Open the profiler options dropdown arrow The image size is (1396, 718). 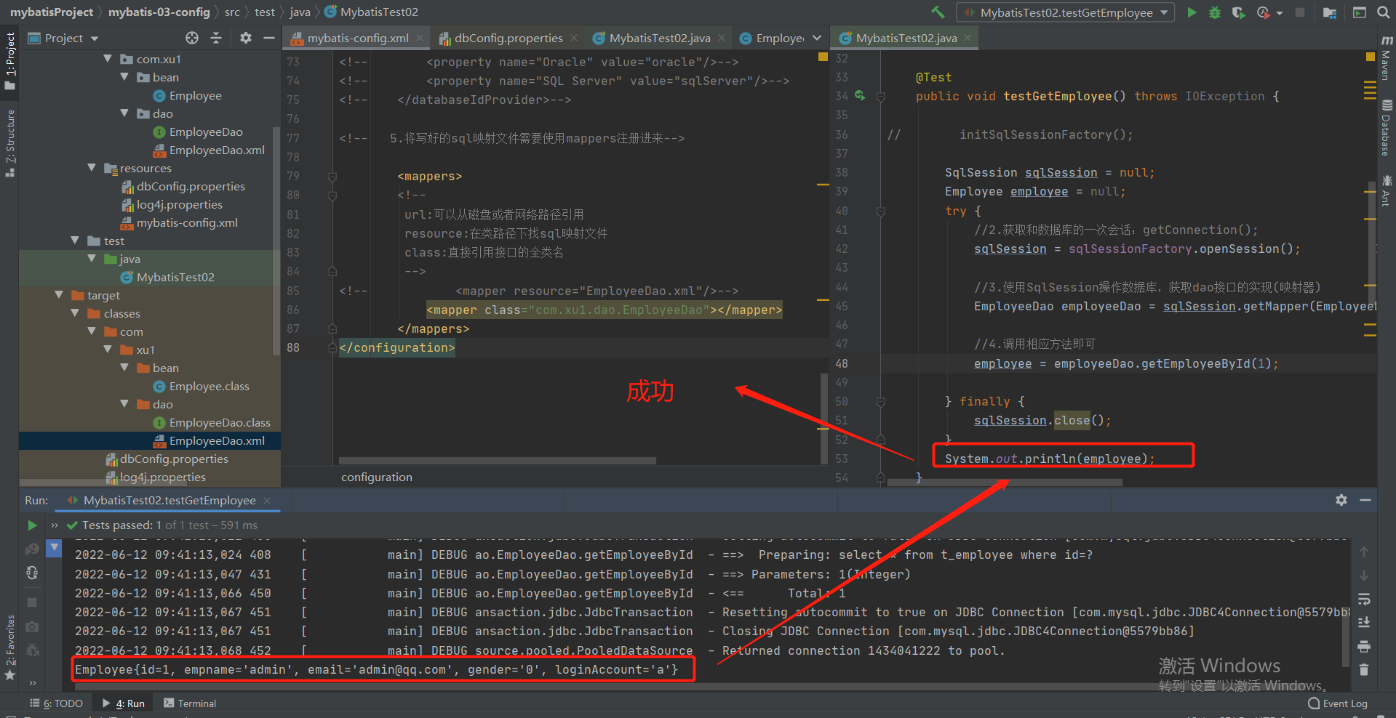[1280, 13]
